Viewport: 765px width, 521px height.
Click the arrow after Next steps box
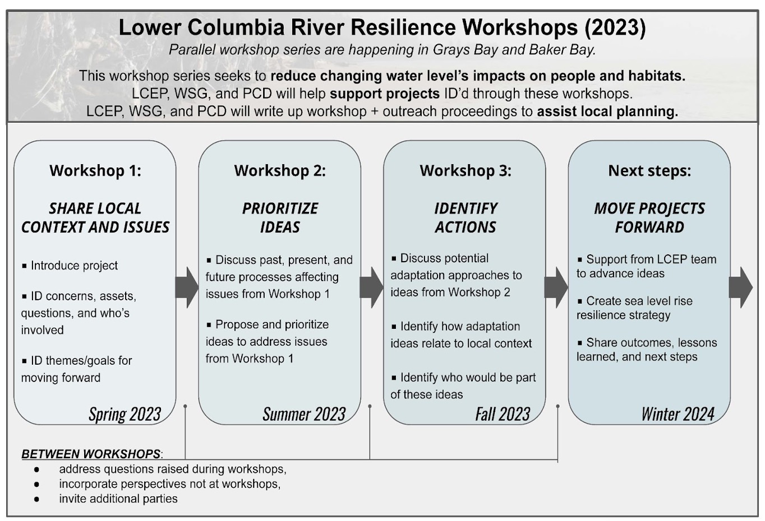coord(741,287)
